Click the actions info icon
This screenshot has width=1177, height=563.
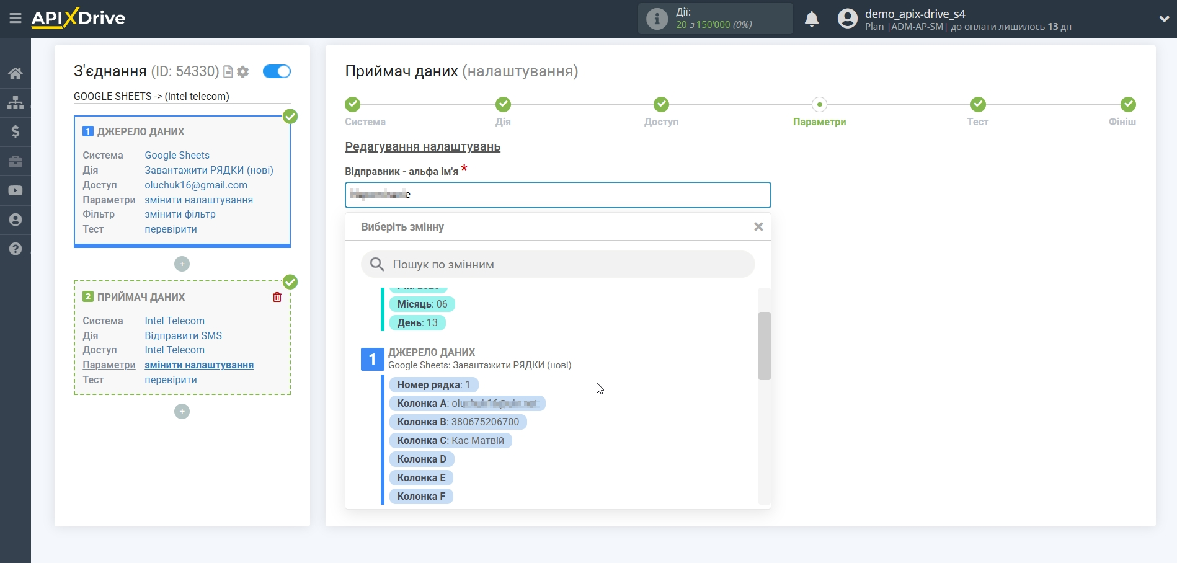[x=657, y=19]
